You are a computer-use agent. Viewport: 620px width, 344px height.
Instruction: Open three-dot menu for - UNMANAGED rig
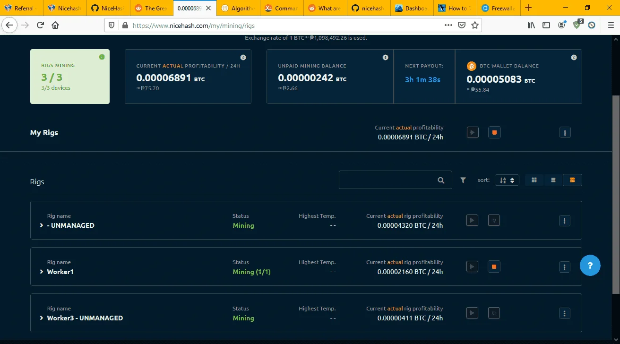pyautogui.click(x=565, y=221)
